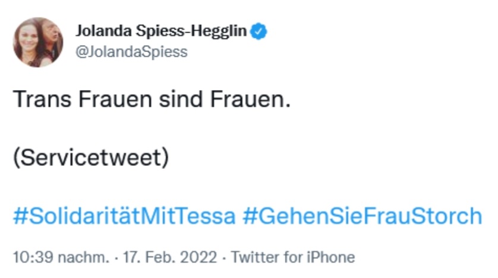Click the (Servicetweet) line of text
Viewport: 498px width, 278px height.
click(x=91, y=158)
